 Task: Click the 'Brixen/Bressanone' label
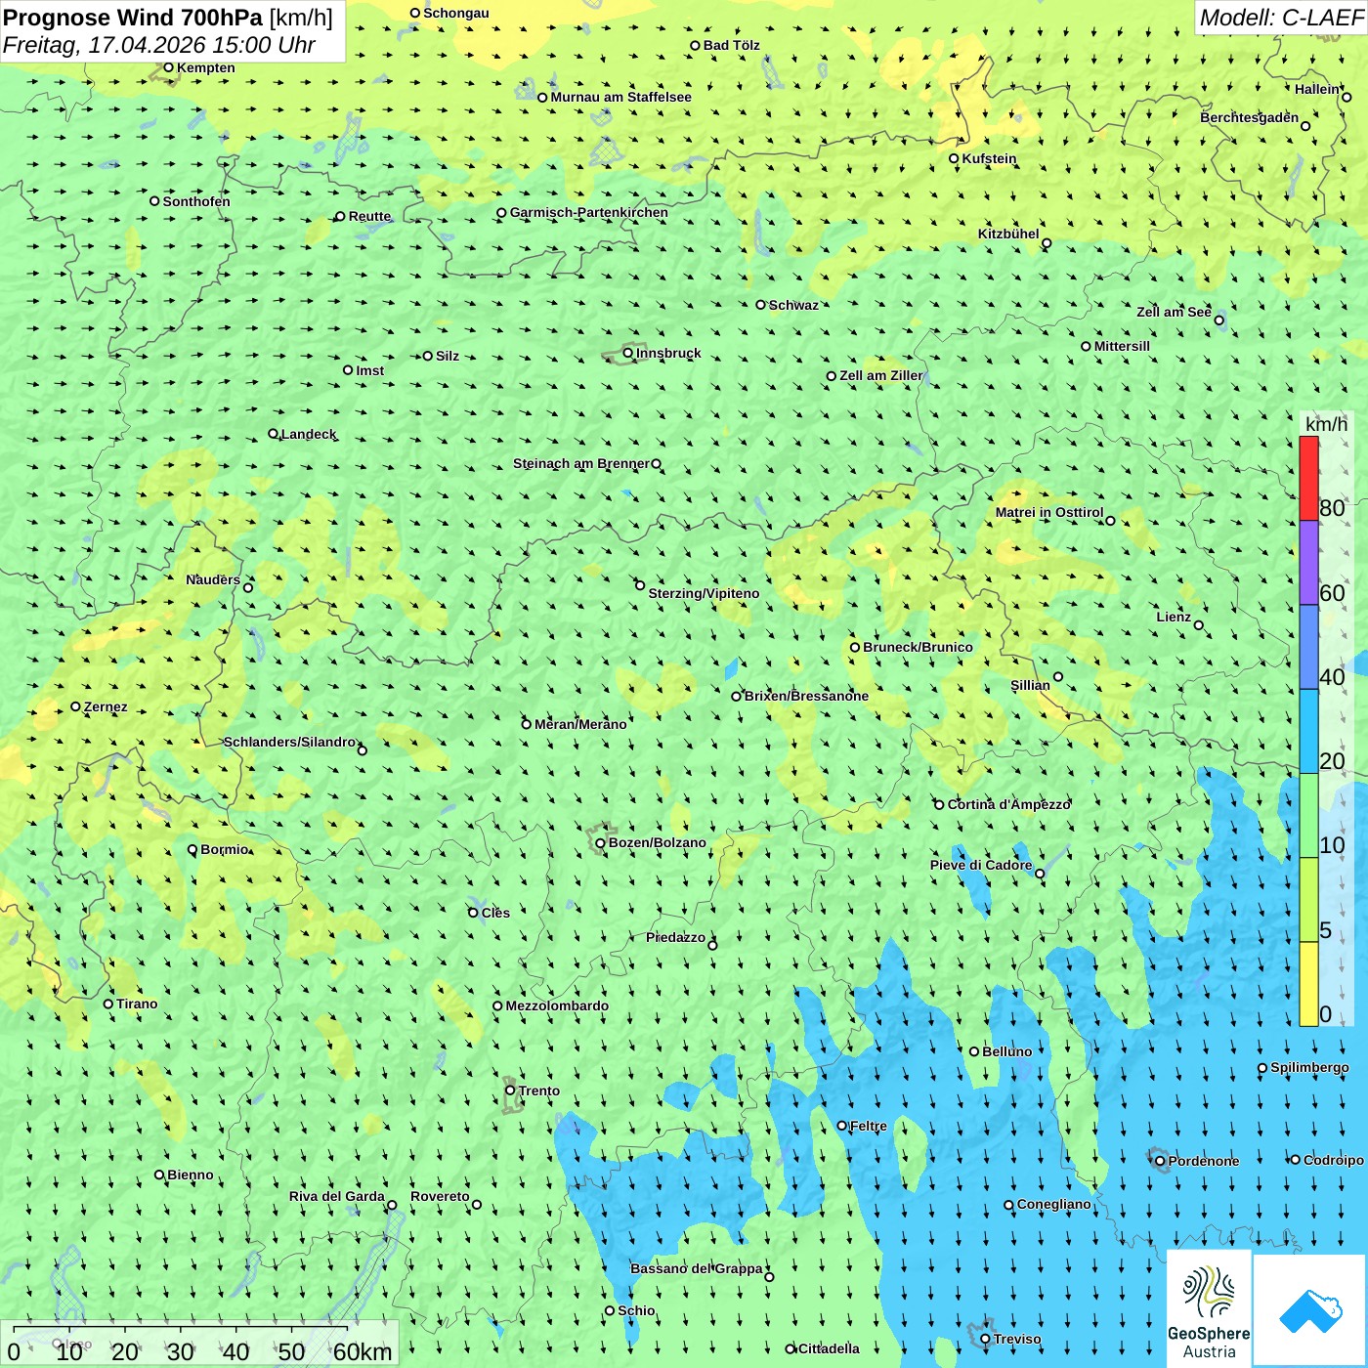(x=806, y=696)
